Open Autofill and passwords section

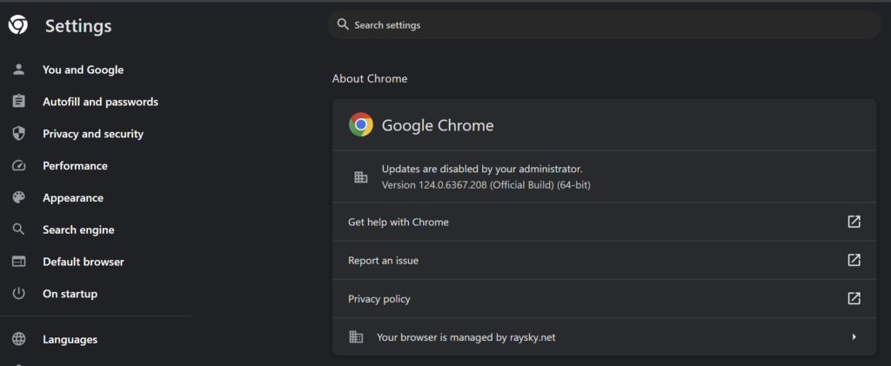(100, 102)
